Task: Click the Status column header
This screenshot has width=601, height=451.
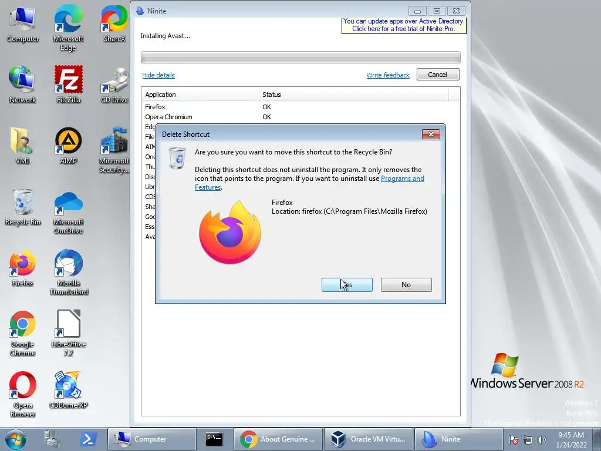Action: click(353, 95)
